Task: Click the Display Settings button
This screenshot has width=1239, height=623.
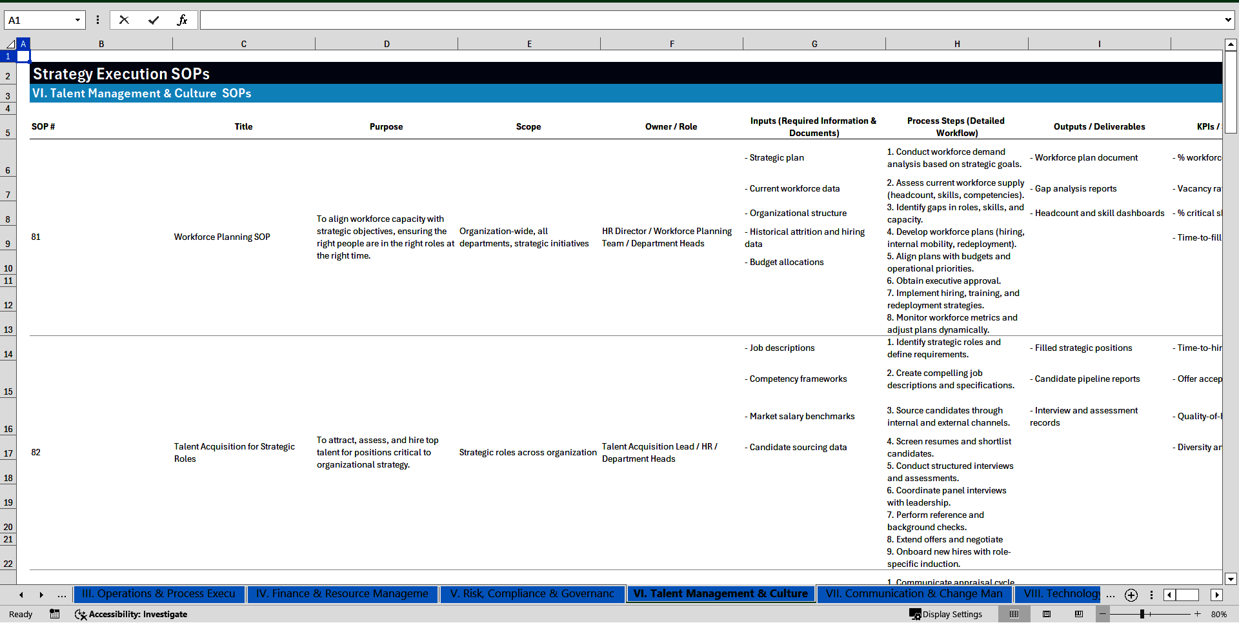Action: 945,614
